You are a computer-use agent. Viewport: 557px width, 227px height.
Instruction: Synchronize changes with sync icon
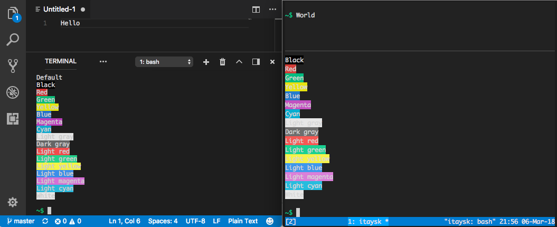point(45,221)
